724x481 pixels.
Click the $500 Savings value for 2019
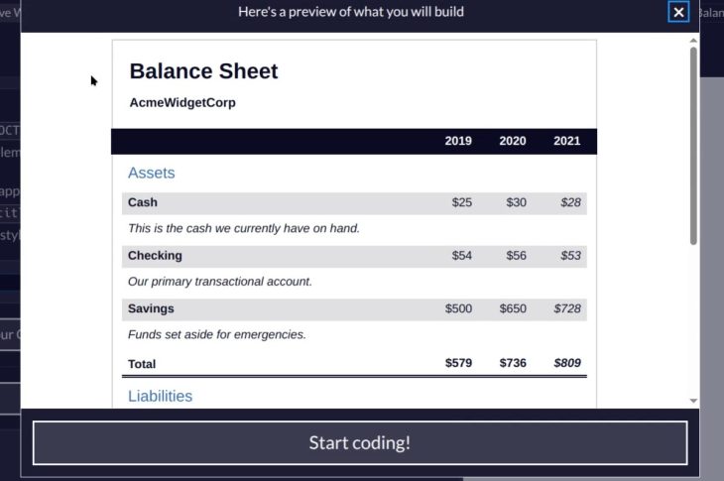click(458, 308)
